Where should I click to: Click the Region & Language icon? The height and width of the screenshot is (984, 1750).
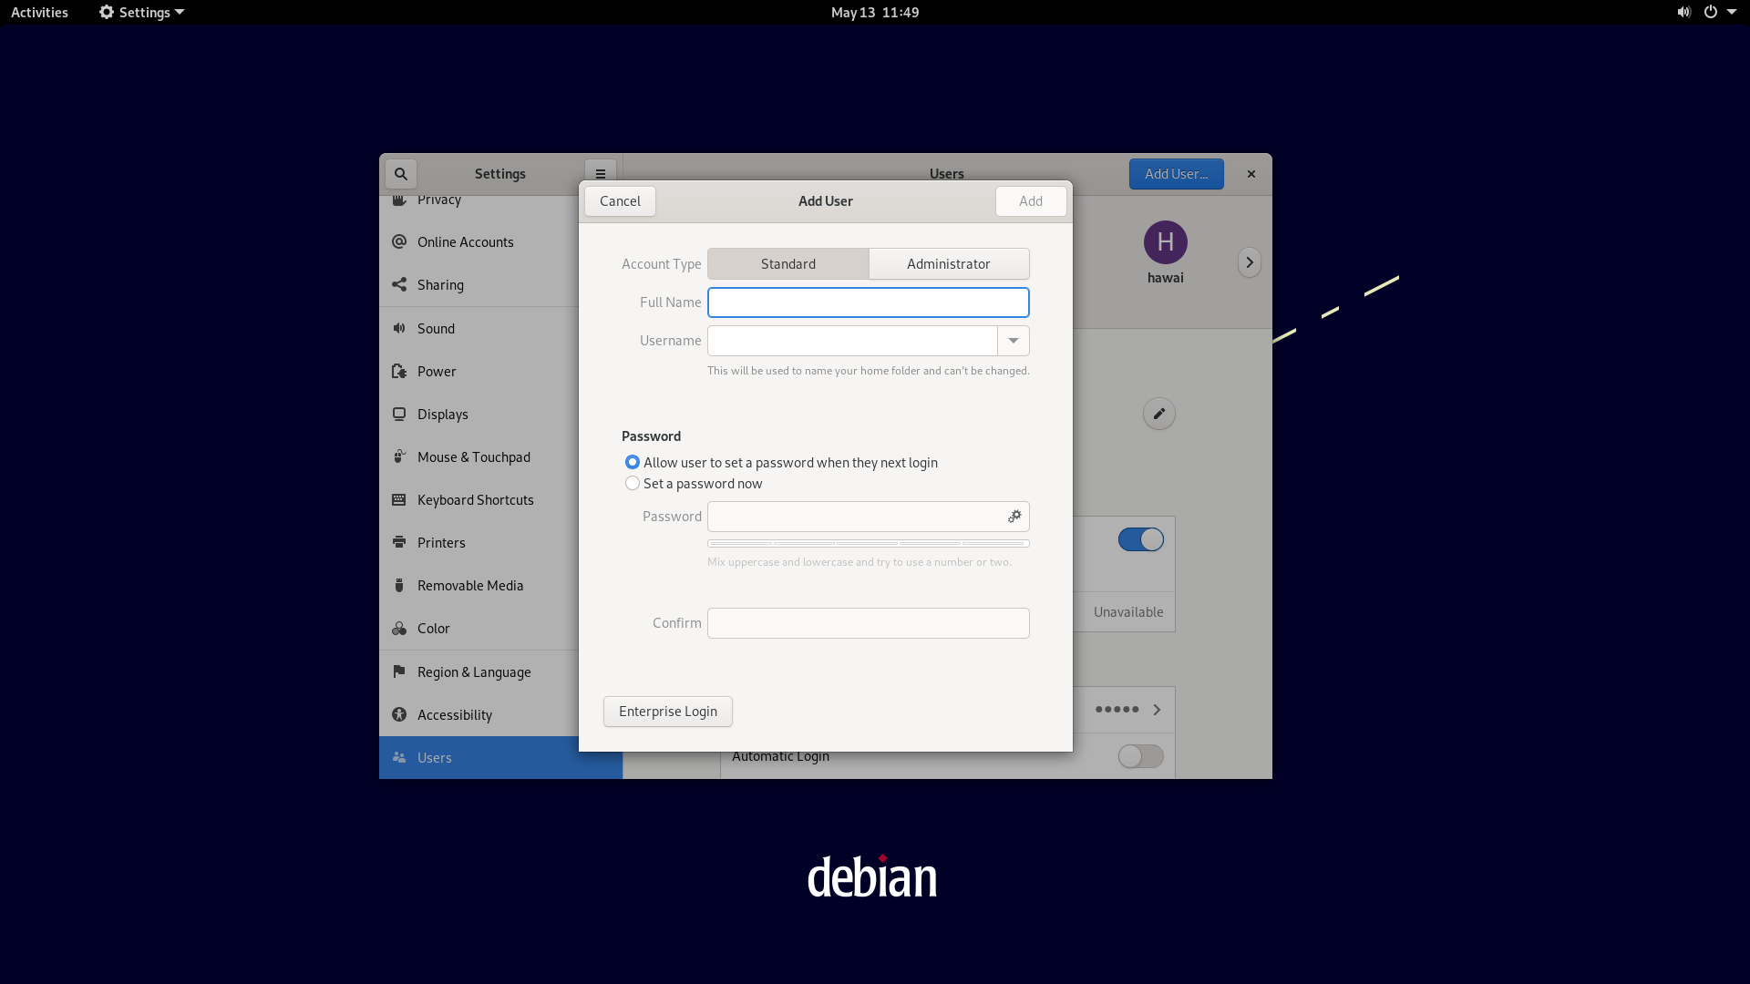click(x=399, y=671)
